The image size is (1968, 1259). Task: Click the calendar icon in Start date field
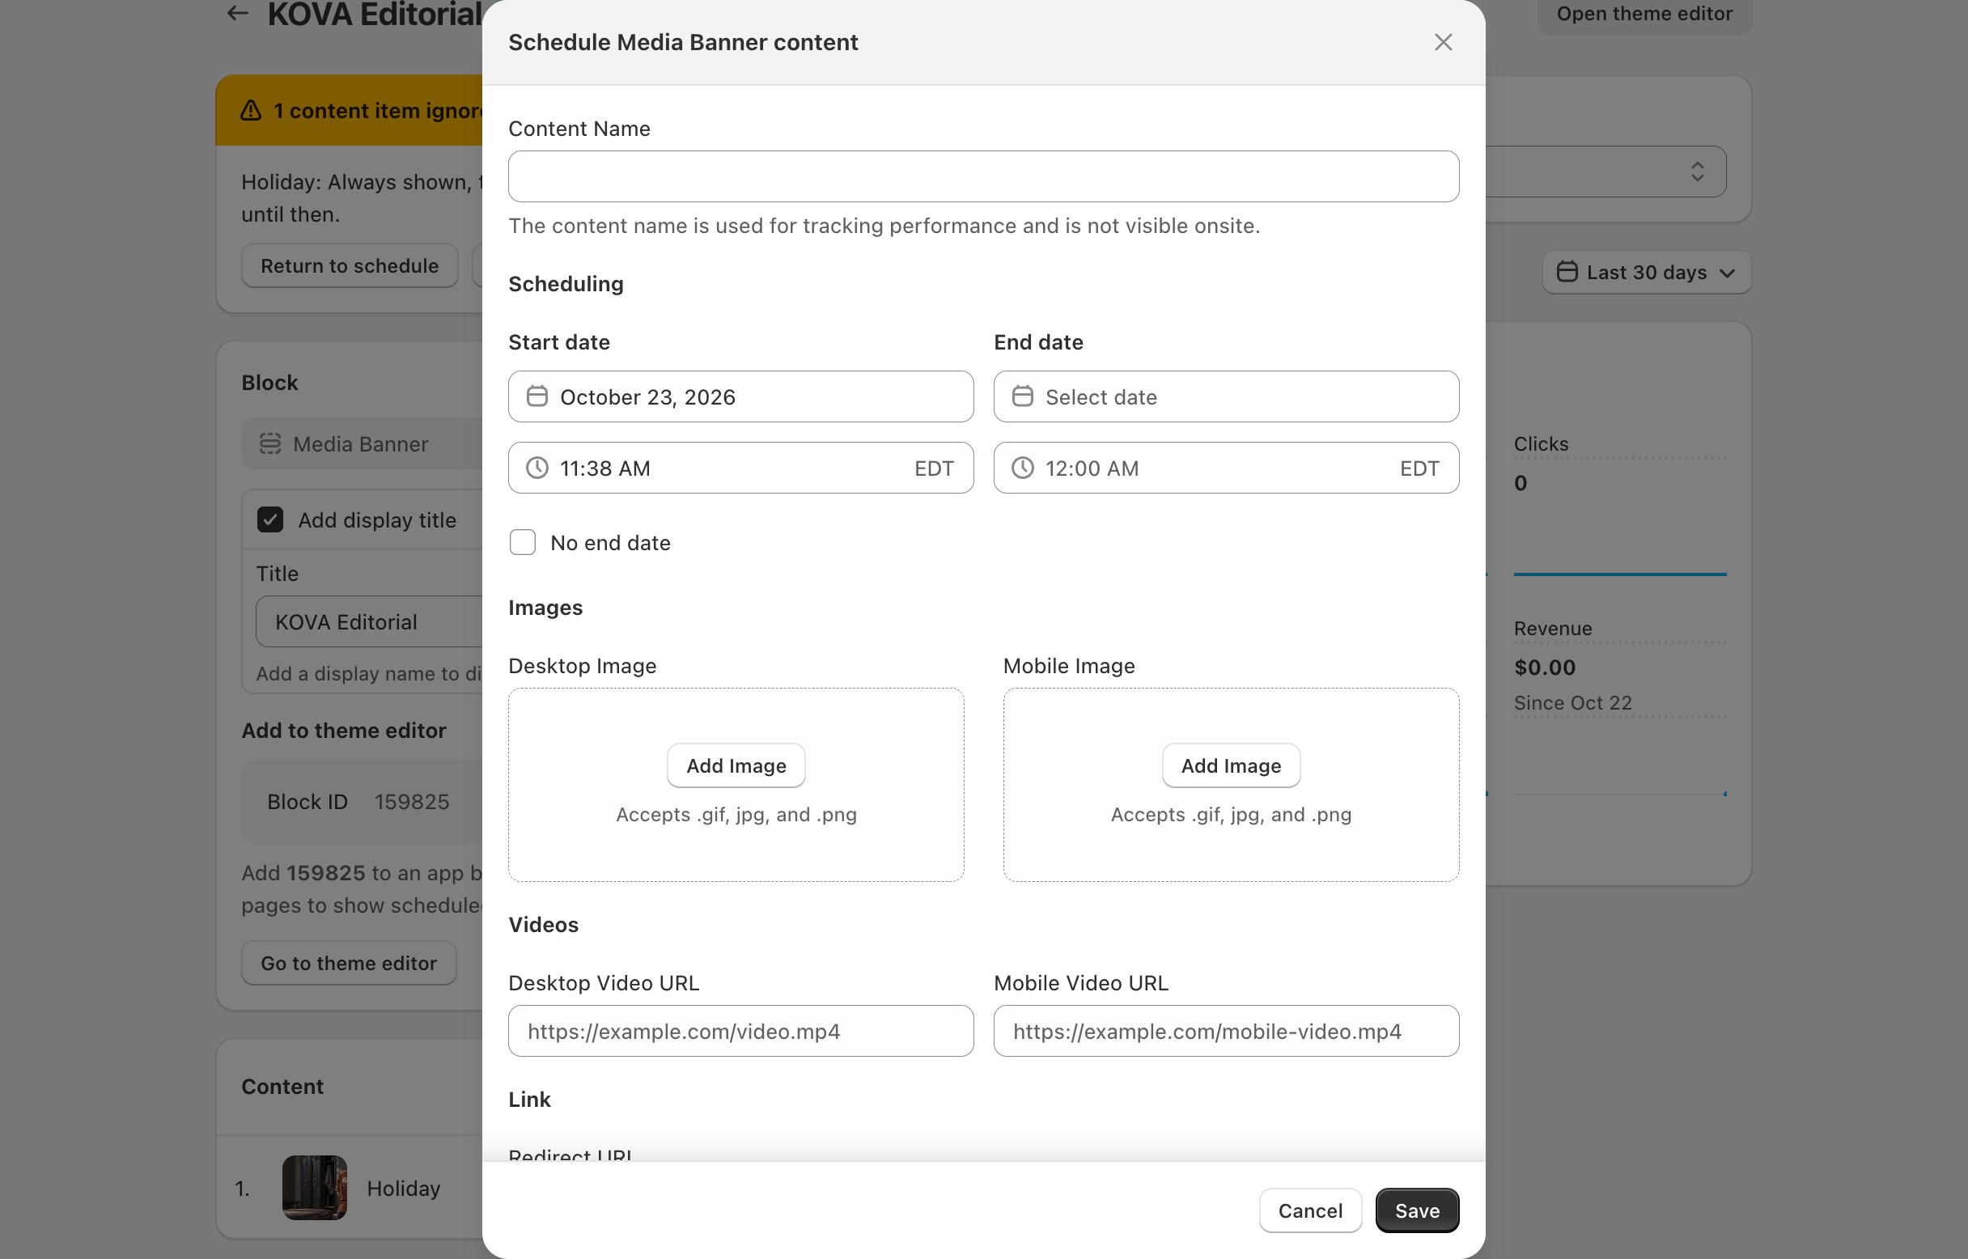pyautogui.click(x=537, y=396)
